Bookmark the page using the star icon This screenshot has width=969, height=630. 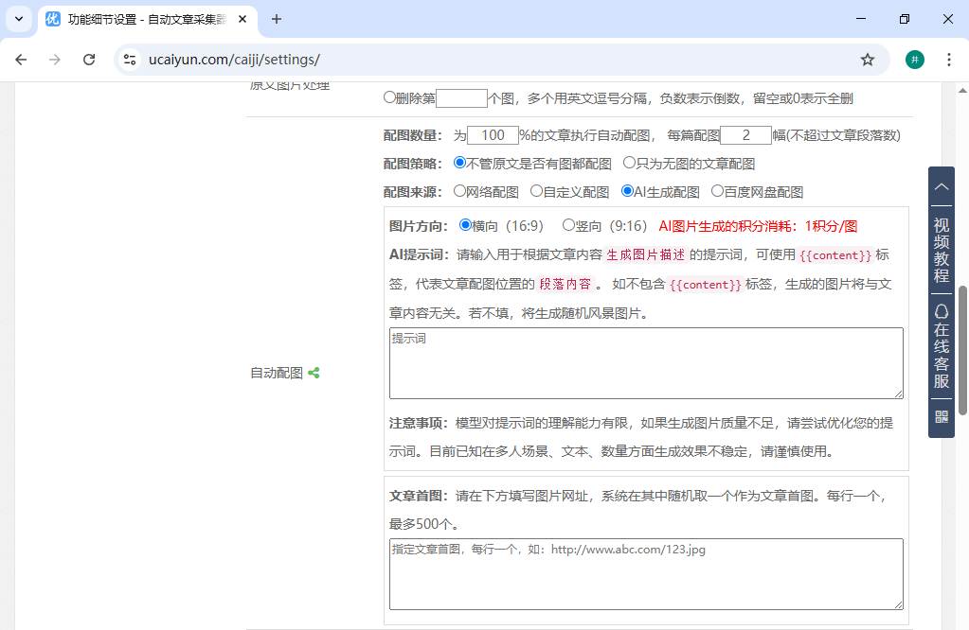868,59
